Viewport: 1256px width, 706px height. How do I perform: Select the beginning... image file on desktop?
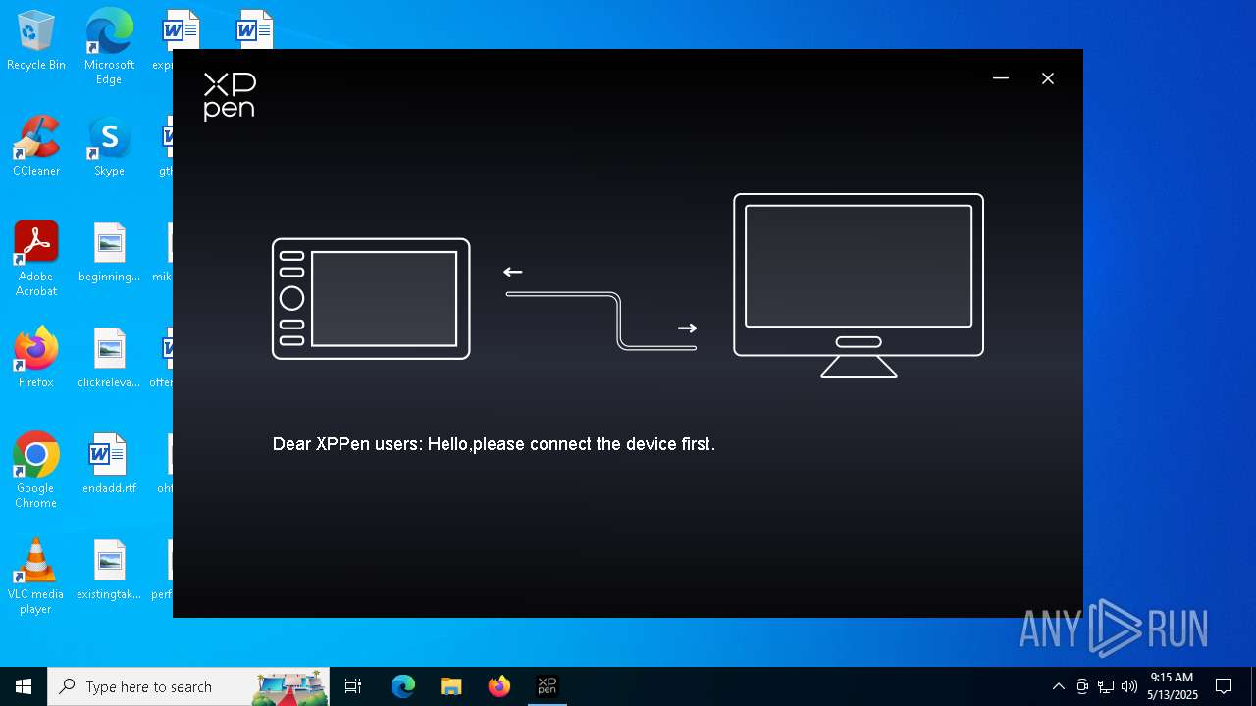[x=109, y=252]
